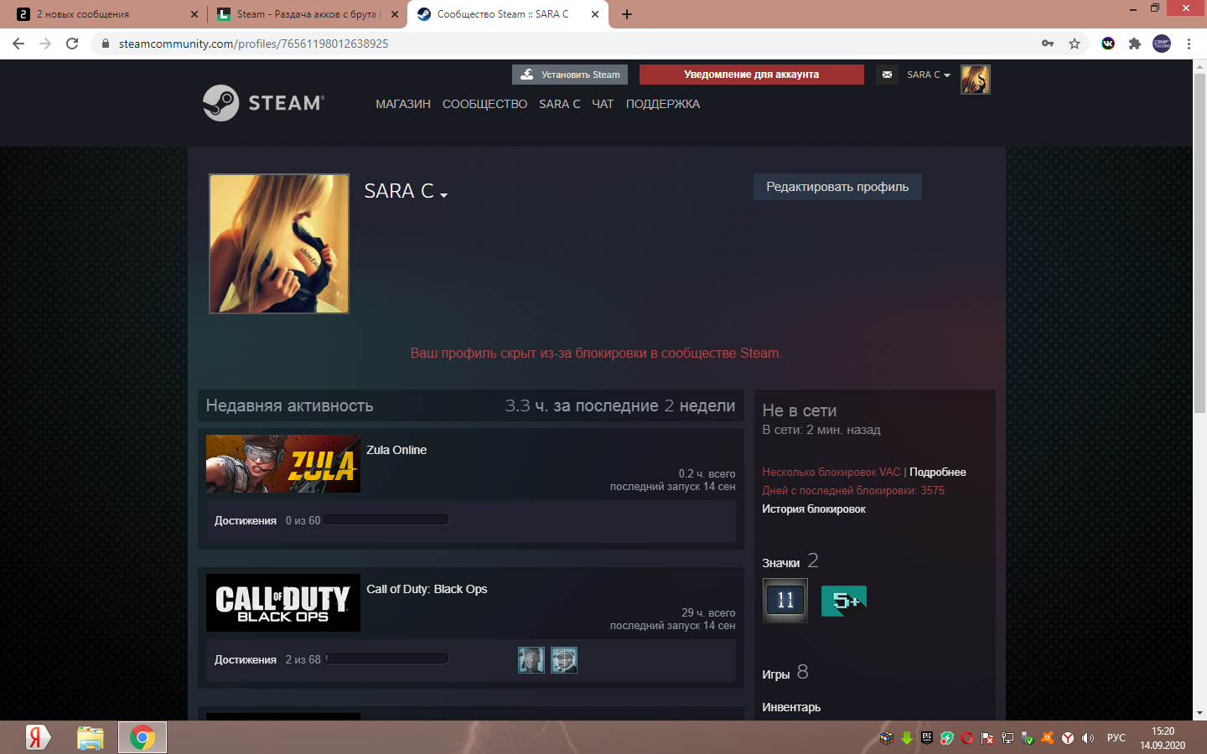This screenshot has width=1207, height=754.
Task: Click Zula 'Достижения' label
Action: click(246, 521)
